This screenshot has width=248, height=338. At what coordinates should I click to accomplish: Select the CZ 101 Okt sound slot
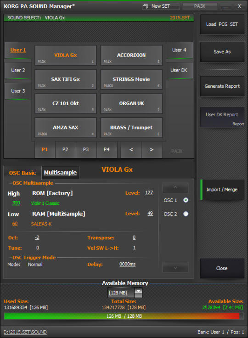pyautogui.click(x=66, y=104)
